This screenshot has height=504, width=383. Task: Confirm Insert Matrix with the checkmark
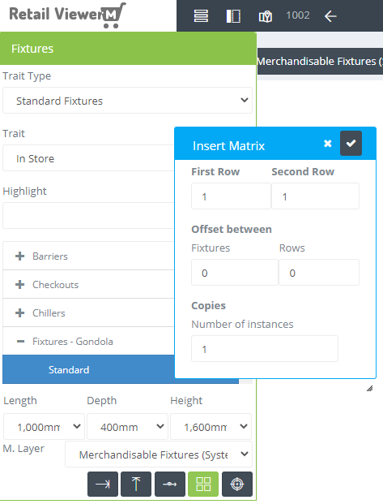click(351, 144)
